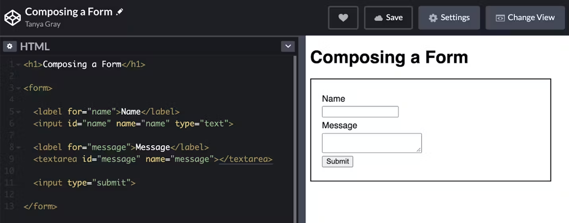Viewport: 569px width, 223px height.
Task: Collapse the h1 fold arrow on line 1
Action: click(x=18, y=64)
